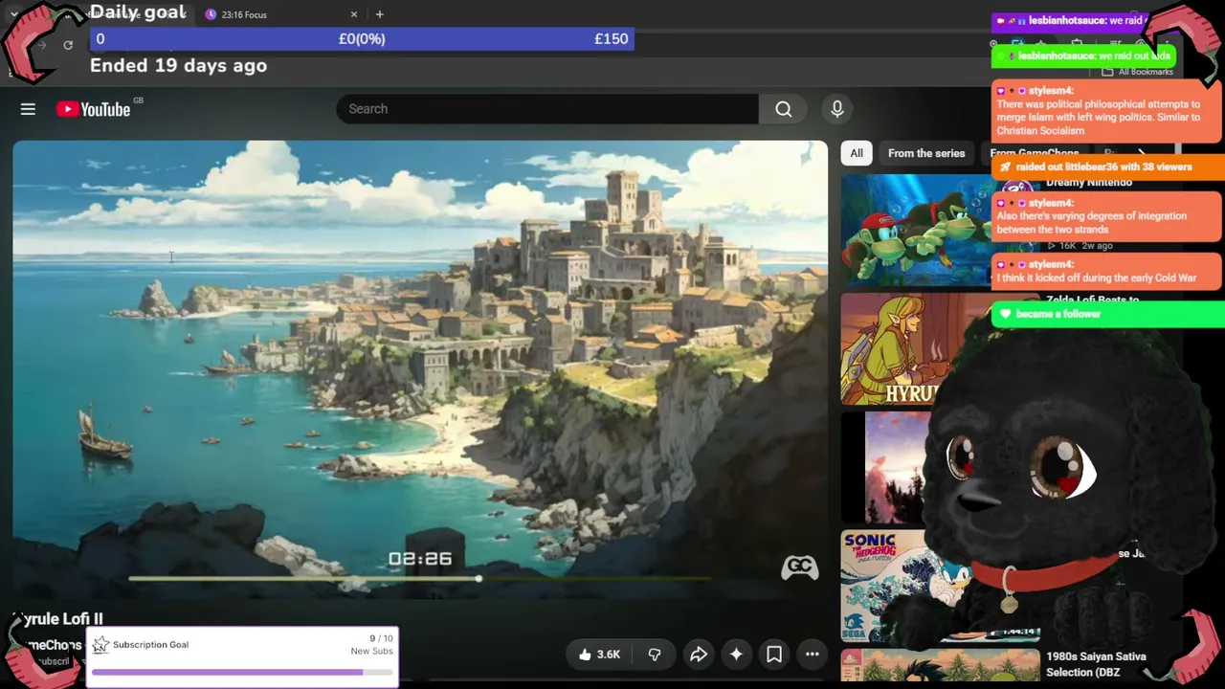Viewport: 1225px width, 689px height.
Task: Dislike the Hyrule Lofi II video
Action: (x=655, y=655)
